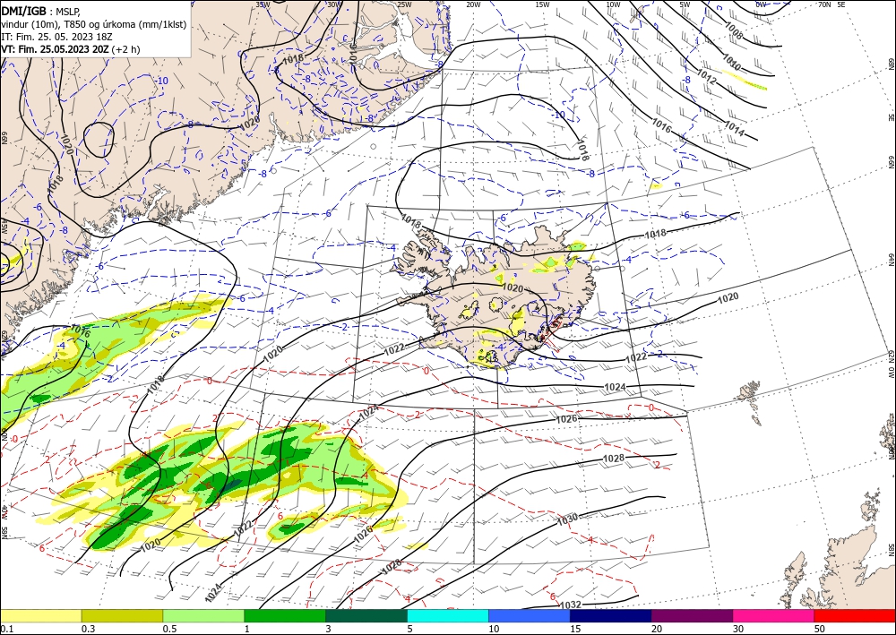The height and width of the screenshot is (635, 896).
Task: Click the '25W' longitude label
Action: (404, 4)
